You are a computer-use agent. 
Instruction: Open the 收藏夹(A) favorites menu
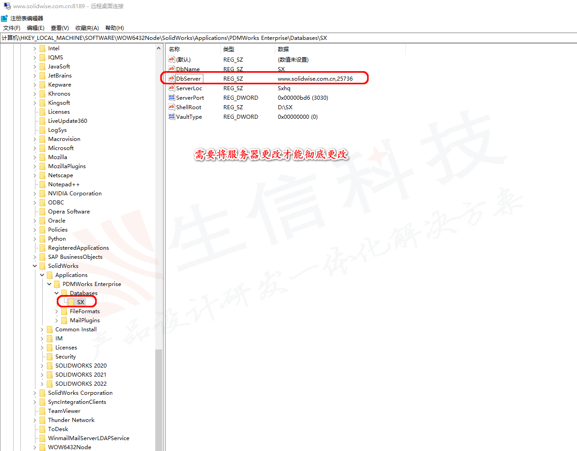coord(87,28)
